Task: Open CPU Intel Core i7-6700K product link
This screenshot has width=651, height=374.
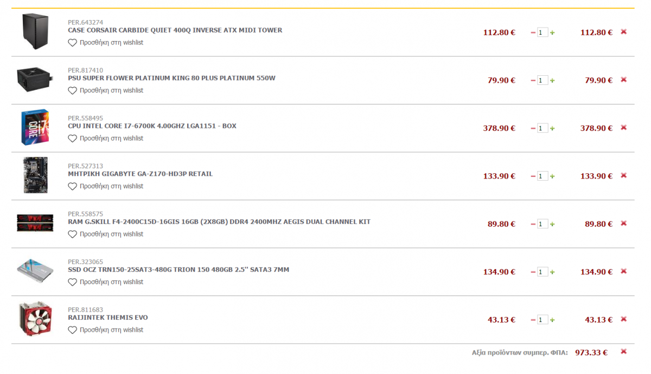Action: [152, 126]
